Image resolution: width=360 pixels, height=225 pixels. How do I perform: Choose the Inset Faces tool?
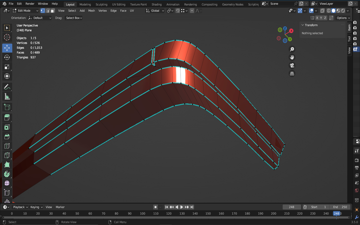7,127
